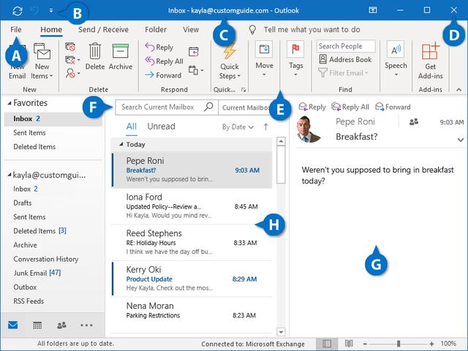The height and width of the screenshot is (351, 468).
Task: Click Reply All in the reading pane
Action: 350,107
